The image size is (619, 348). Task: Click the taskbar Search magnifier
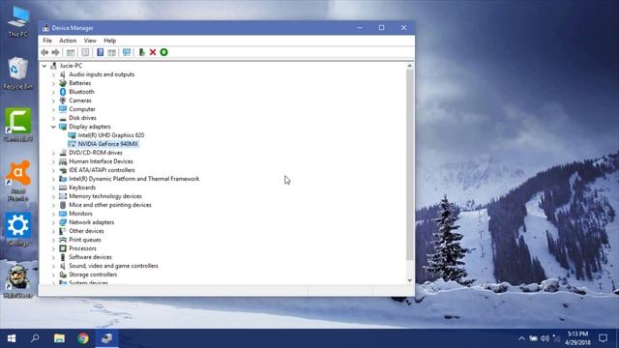pyautogui.click(x=35, y=338)
